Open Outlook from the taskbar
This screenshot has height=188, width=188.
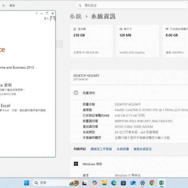click(133, 183)
